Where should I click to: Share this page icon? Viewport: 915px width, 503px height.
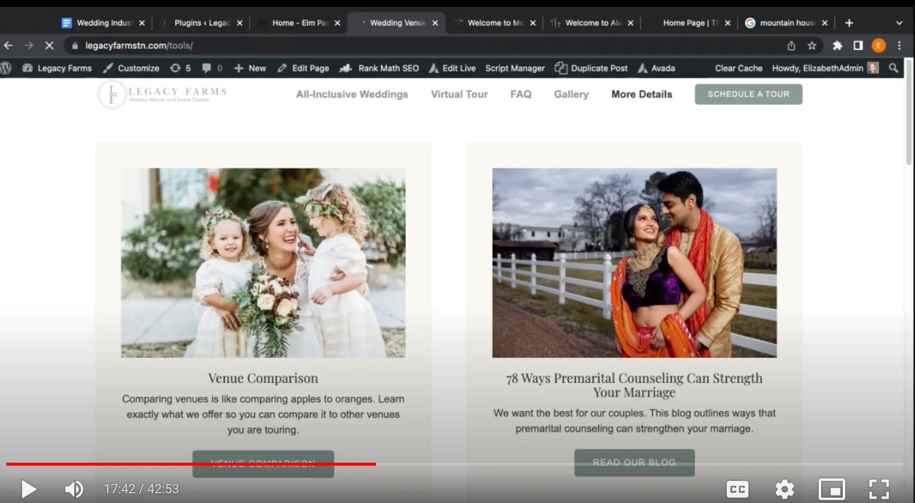[791, 46]
